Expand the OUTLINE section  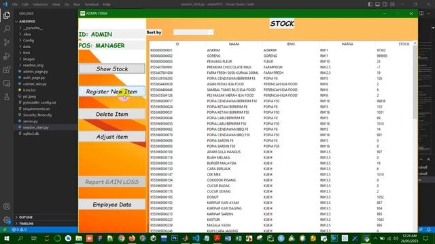(x=26, y=218)
